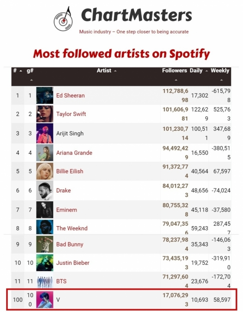Sort by rank number column arrow
The height and width of the screenshot is (312, 243).
click(21, 71)
